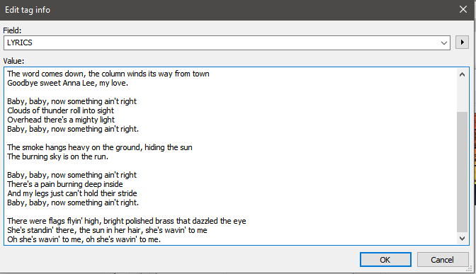Click the 'Field:' label
This screenshot has width=476, height=274.
coord(12,30)
